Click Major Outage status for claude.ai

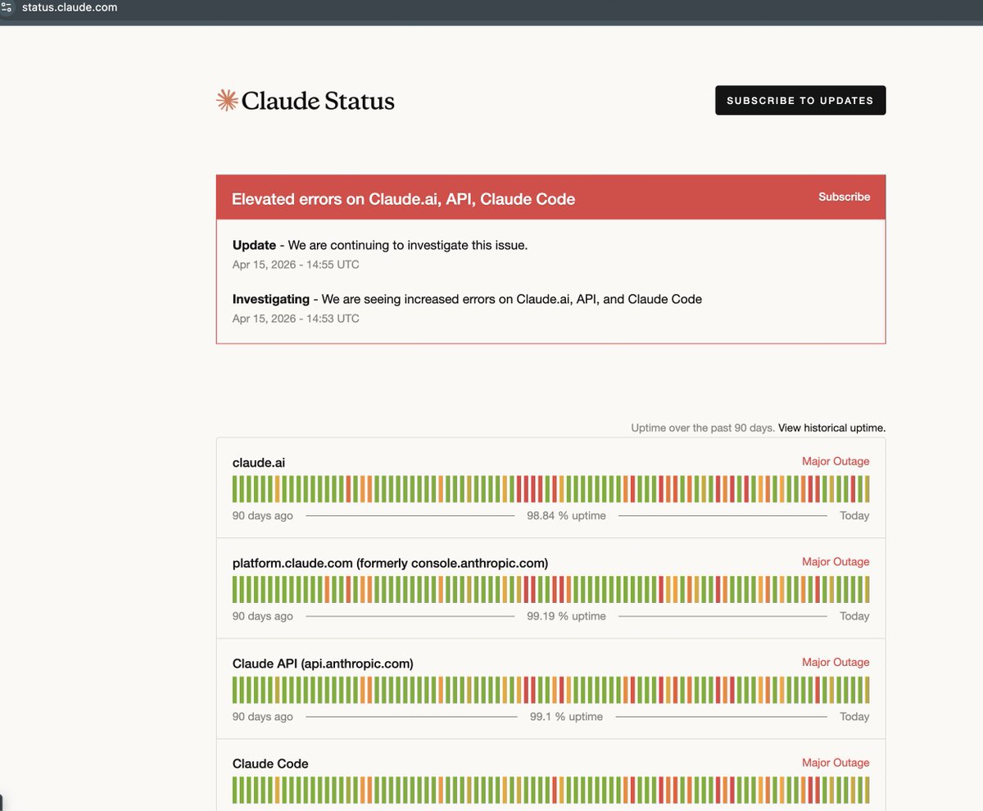click(836, 461)
